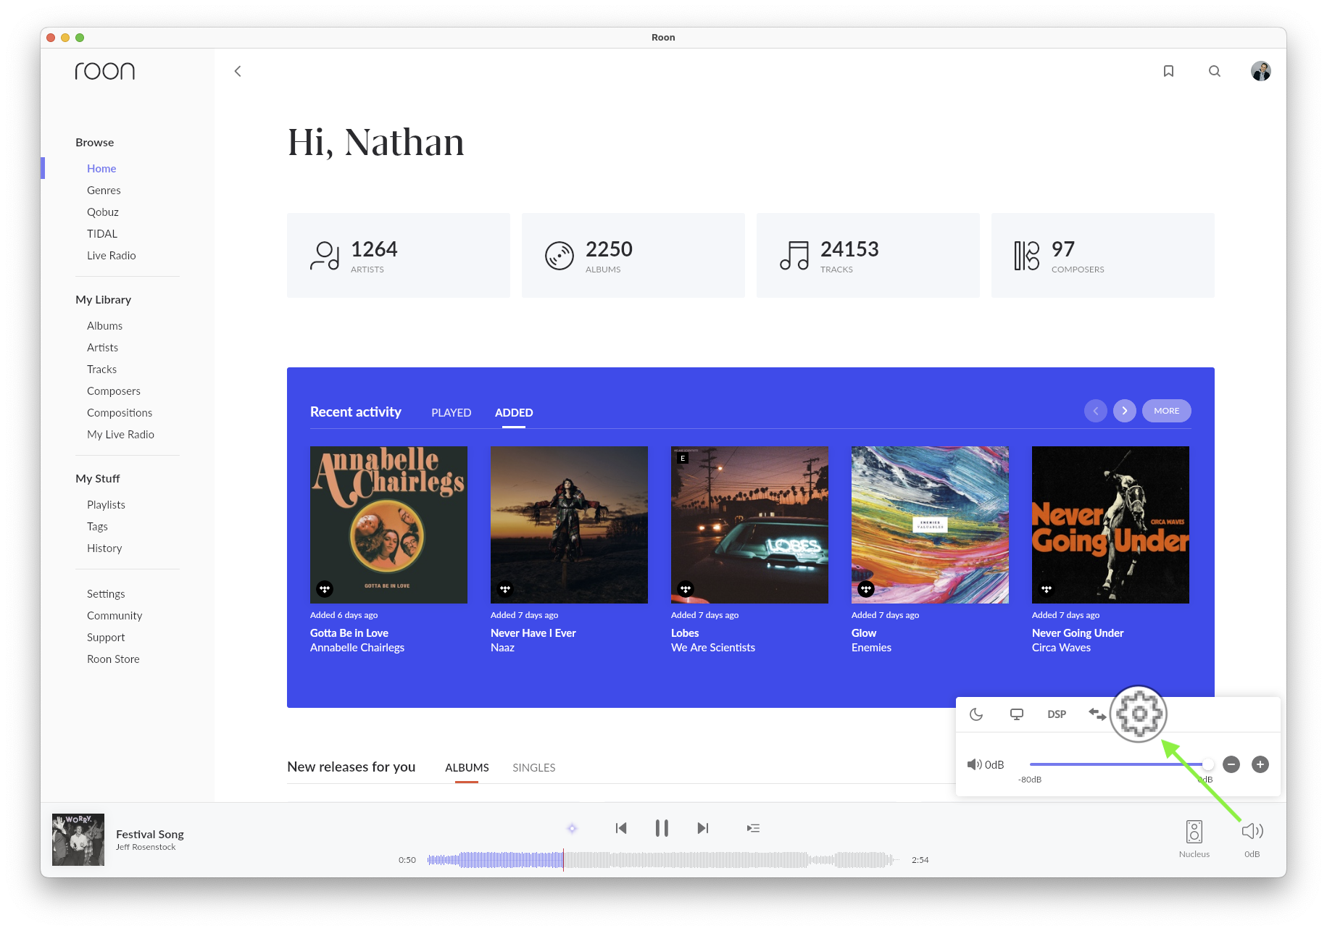Adjust the volume slider track

tap(1120, 764)
